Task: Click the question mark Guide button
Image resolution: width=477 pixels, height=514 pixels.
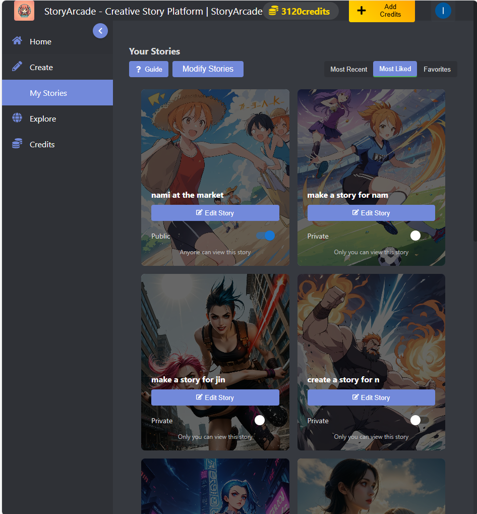Action: pyautogui.click(x=149, y=69)
